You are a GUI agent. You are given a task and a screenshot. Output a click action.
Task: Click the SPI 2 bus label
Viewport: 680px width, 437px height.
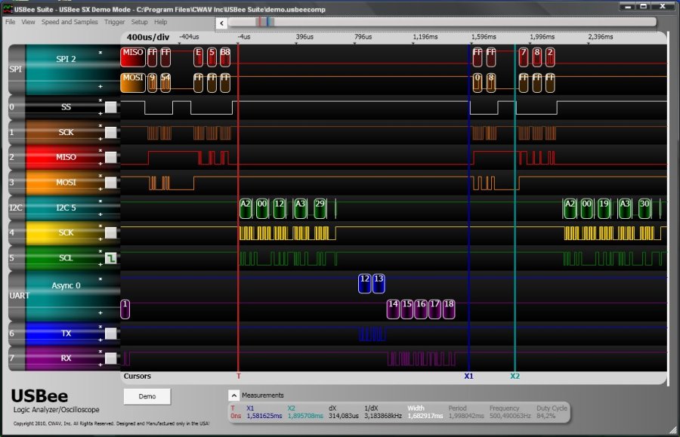click(x=66, y=59)
